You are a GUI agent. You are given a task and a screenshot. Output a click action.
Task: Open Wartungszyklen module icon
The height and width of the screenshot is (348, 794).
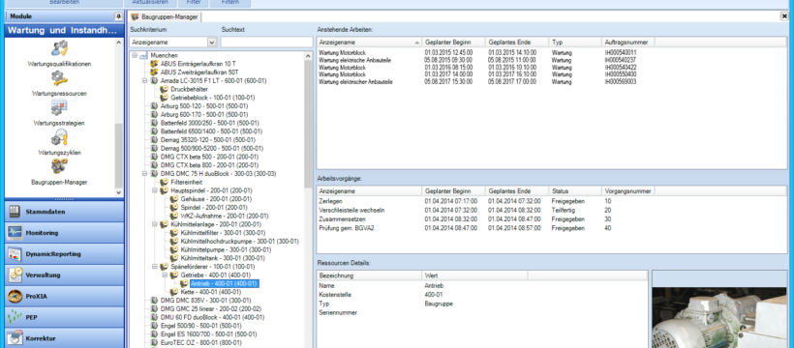click(x=59, y=137)
